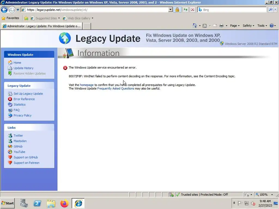279x209 pixels.
Task: Click the Legacy Update globe logo
Action: pos(65,38)
